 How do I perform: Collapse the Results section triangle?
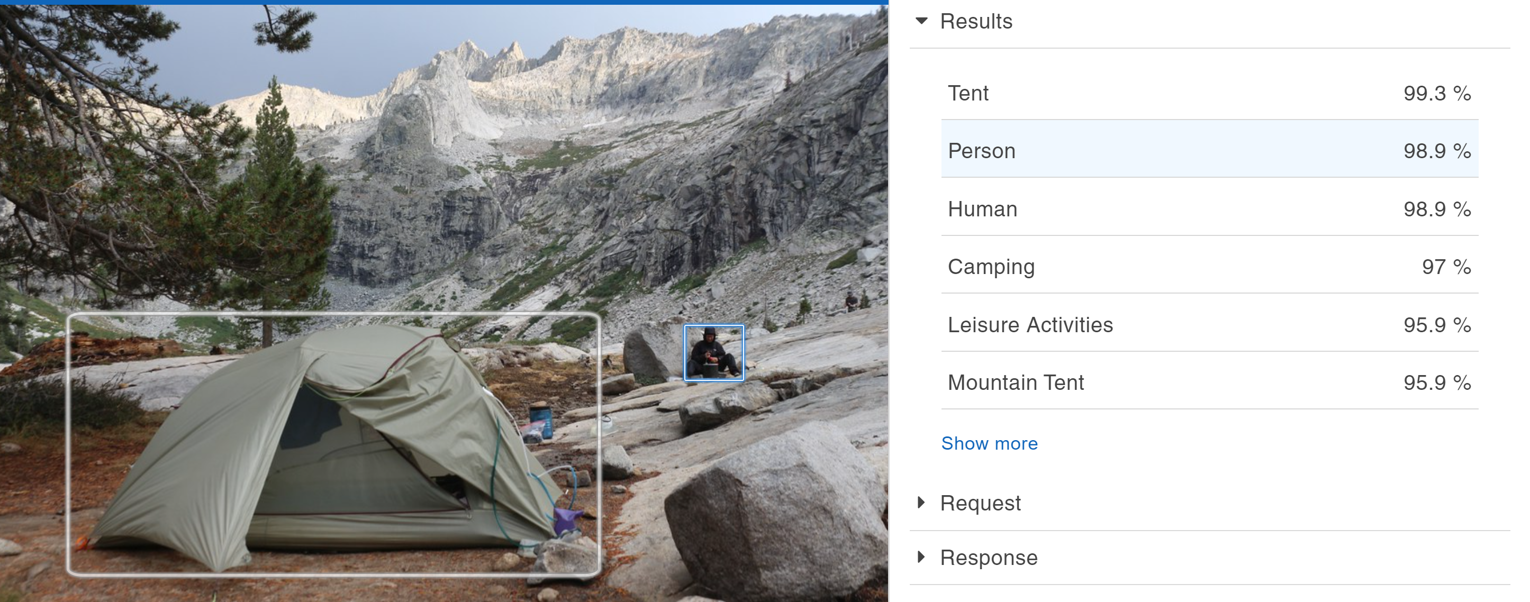(x=921, y=21)
